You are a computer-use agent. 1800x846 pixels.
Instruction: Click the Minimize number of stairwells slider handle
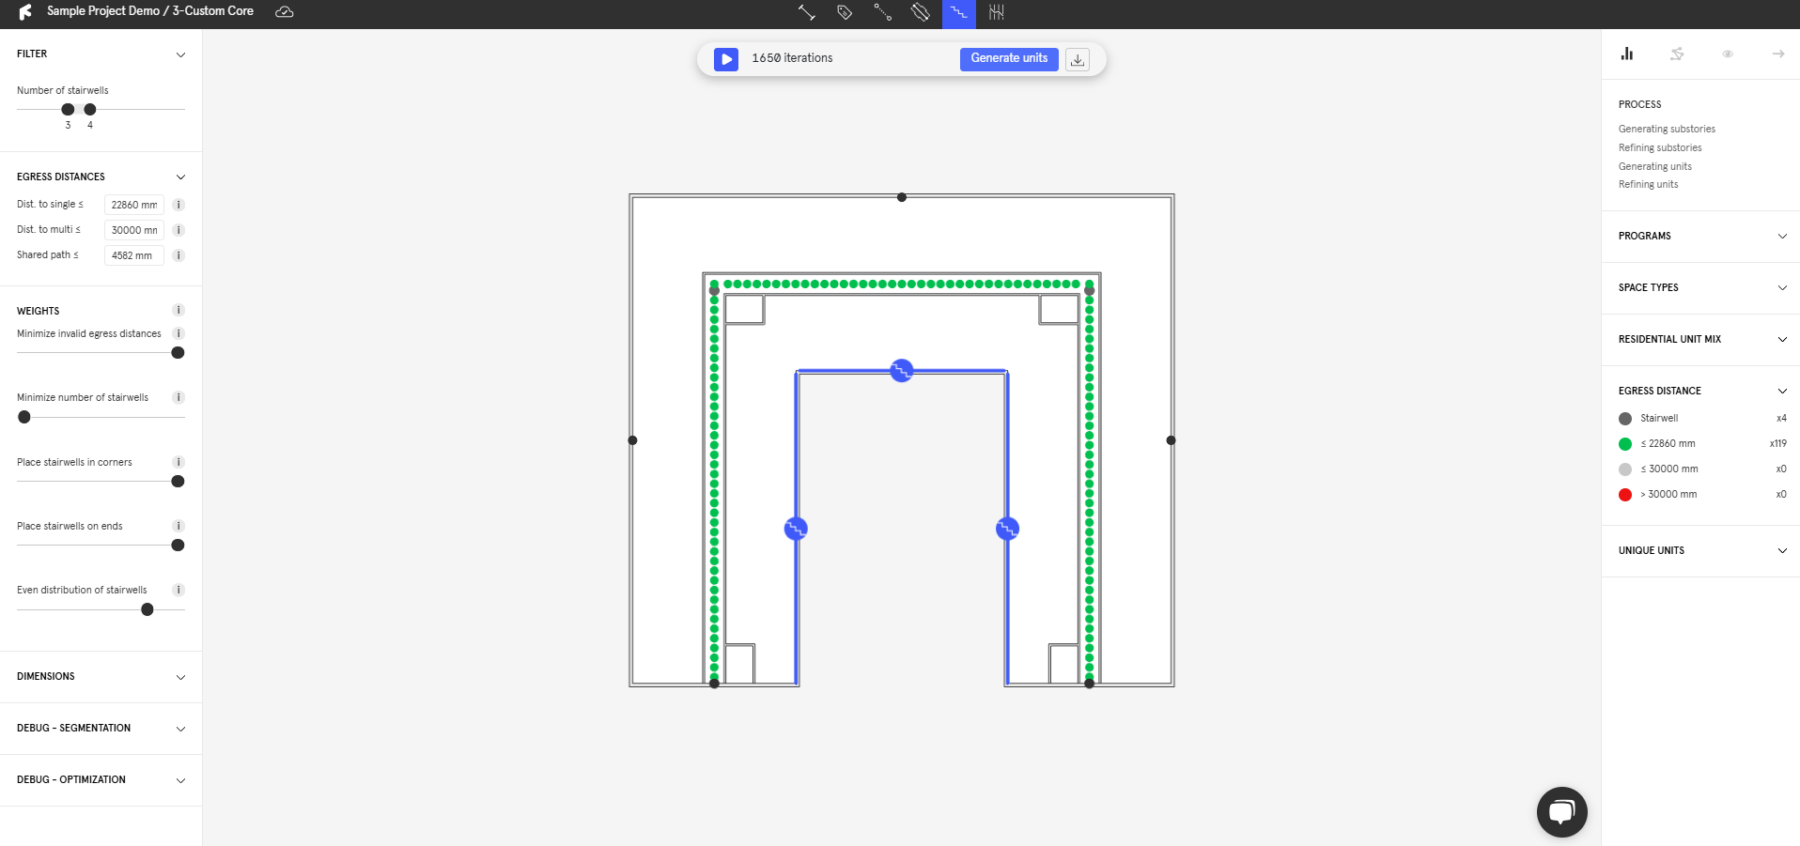[x=24, y=417]
